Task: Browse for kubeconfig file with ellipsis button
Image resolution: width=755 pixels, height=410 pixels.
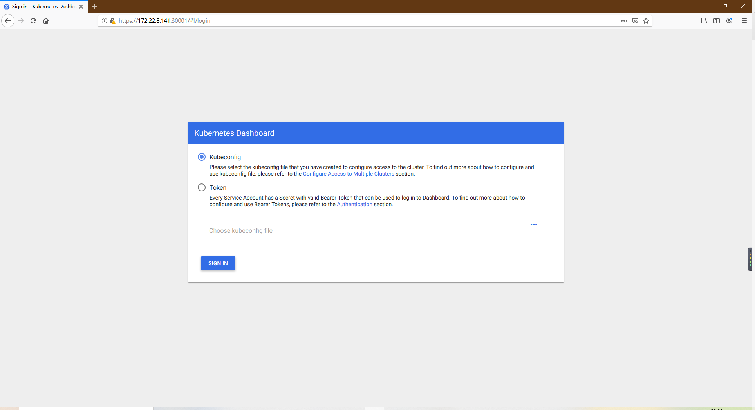Action: tap(534, 225)
